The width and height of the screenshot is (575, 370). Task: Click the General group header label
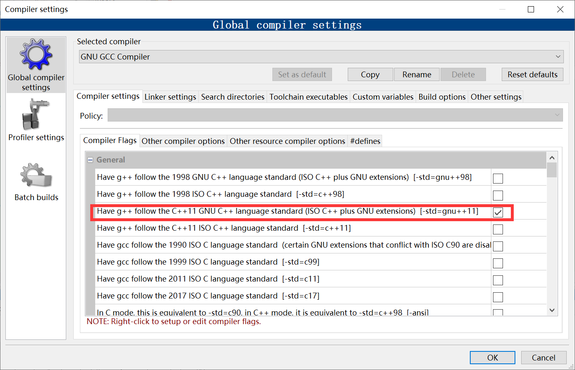[x=111, y=160]
